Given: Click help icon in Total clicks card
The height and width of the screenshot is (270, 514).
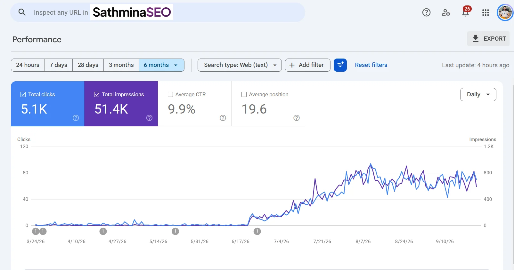Looking at the screenshot, I should pyautogui.click(x=76, y=118).
